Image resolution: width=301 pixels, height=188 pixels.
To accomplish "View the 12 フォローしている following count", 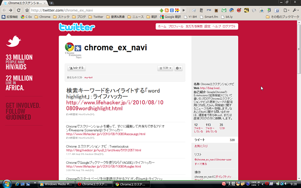I will 198,128.
